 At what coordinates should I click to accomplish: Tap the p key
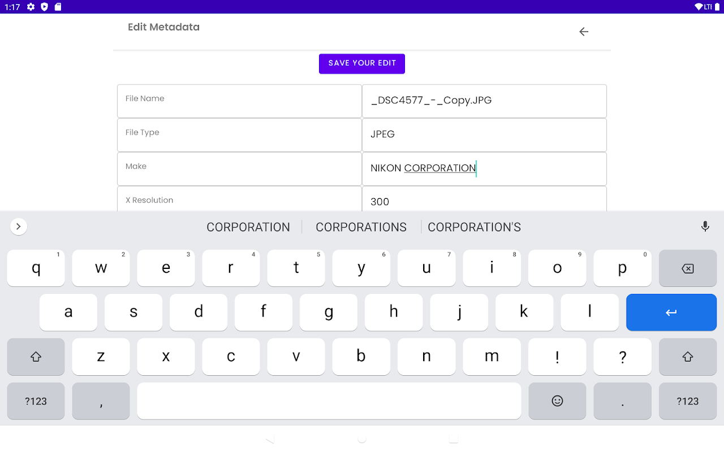click(x=622, y=268)
